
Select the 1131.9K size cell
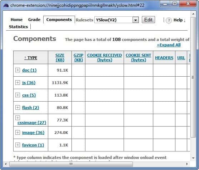click(x=60, y=83)
